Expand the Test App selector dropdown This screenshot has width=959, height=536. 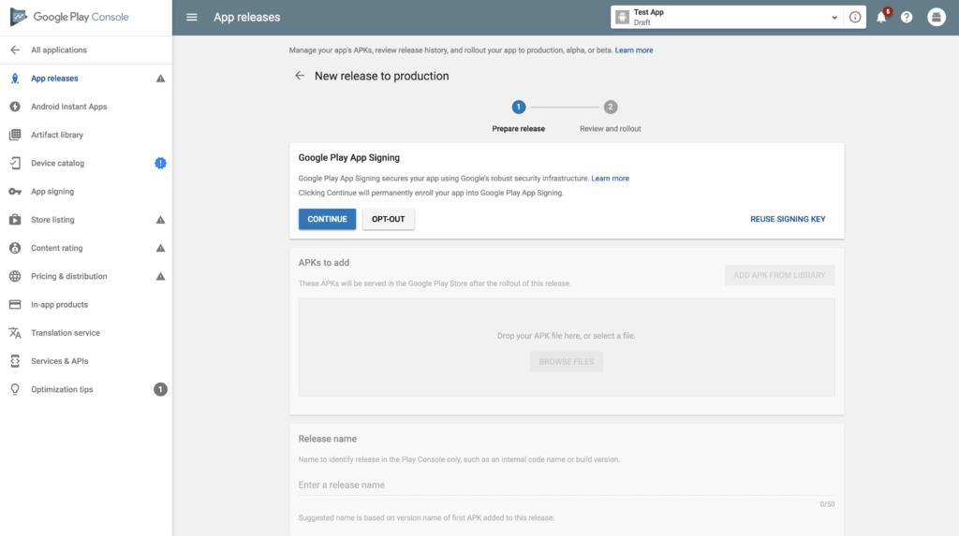[834, 18]
